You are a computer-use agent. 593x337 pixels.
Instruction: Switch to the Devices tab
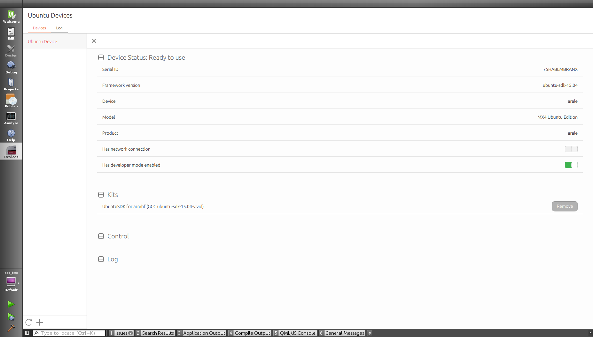39,28
